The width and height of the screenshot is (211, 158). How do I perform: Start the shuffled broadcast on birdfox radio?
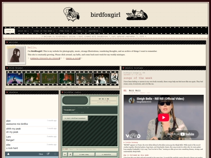pos(75,118)
